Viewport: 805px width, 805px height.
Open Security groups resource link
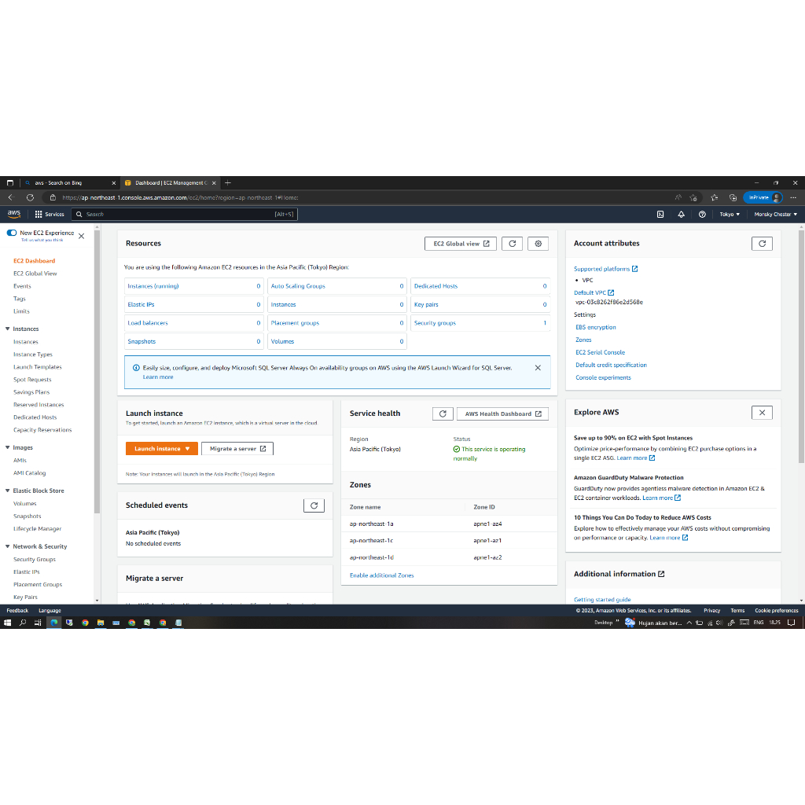[435, 323]
